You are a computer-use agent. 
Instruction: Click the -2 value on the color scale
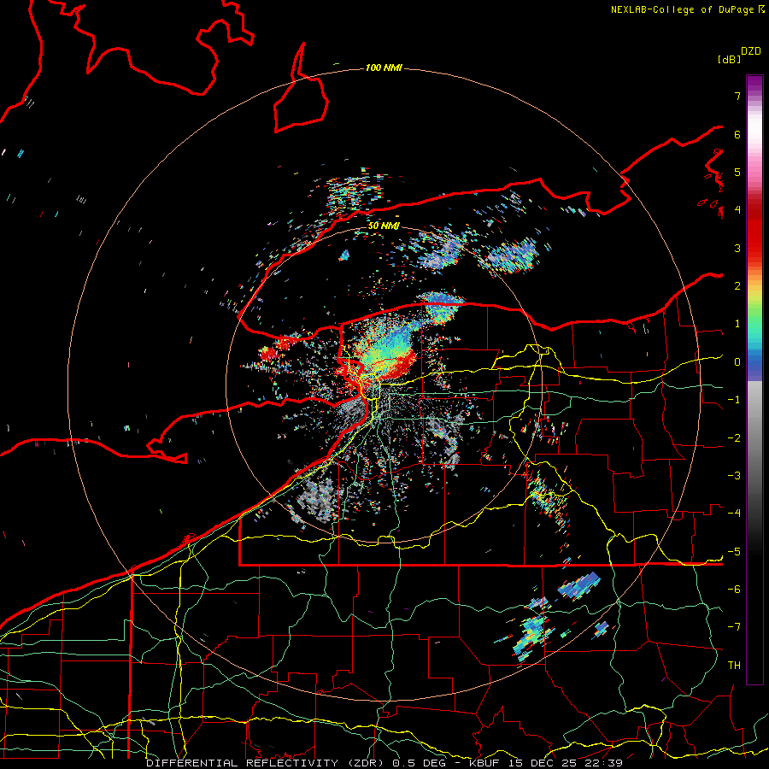tap(734, 438)
